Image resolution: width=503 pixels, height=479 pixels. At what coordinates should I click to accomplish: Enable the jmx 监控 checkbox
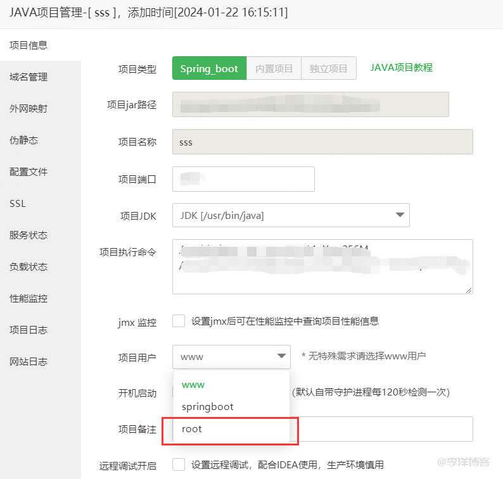coord(179,321)
